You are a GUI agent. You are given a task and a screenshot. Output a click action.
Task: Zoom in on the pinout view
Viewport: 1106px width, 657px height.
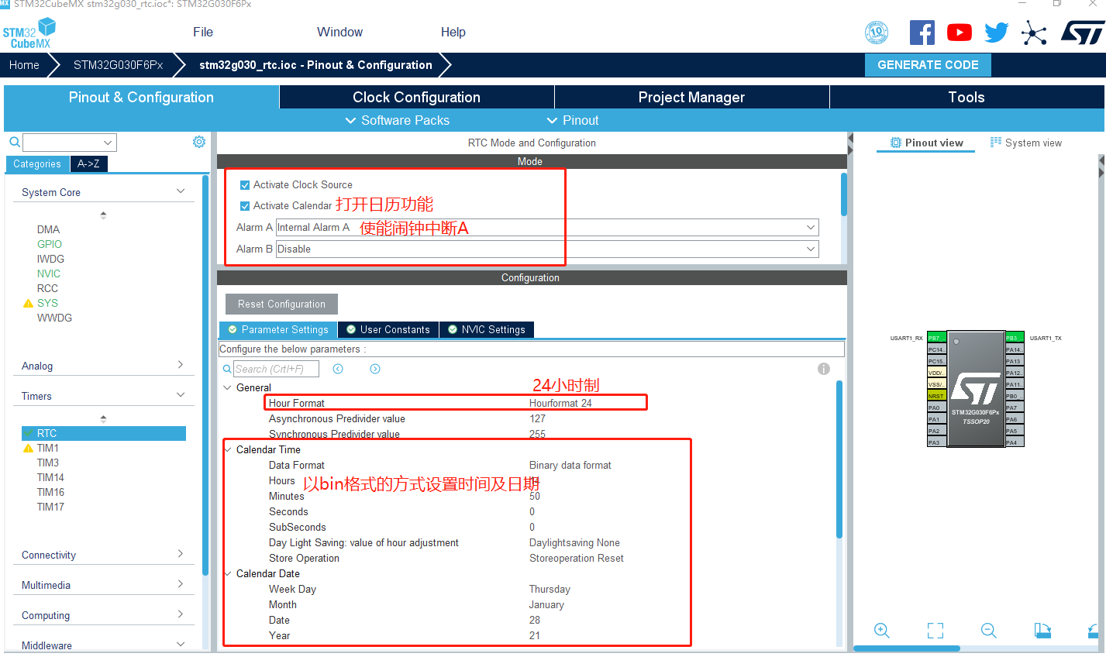pyautogui.click(x=881, y=631)
